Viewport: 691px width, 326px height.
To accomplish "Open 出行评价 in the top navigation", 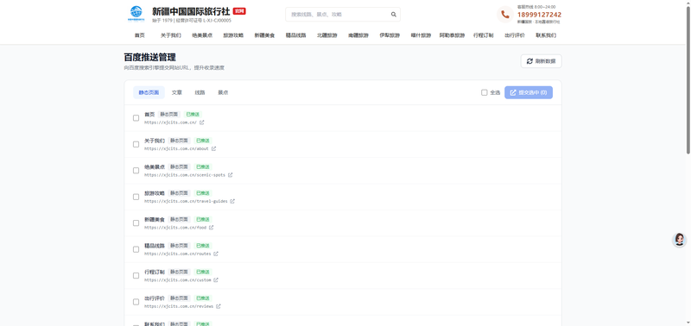I will pyautogui.click(x=515, y=35).
